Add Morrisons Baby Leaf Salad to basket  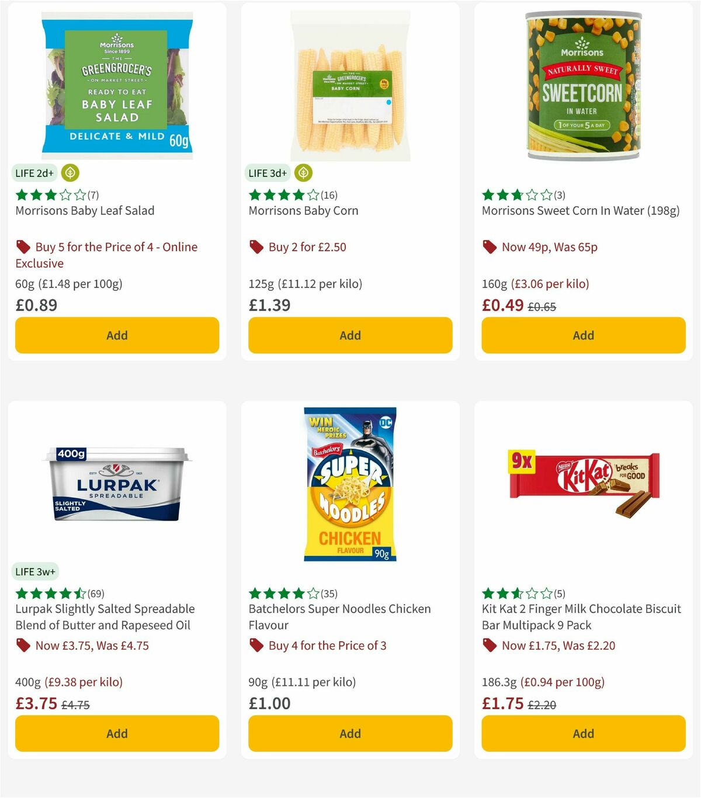coord(117,335)
